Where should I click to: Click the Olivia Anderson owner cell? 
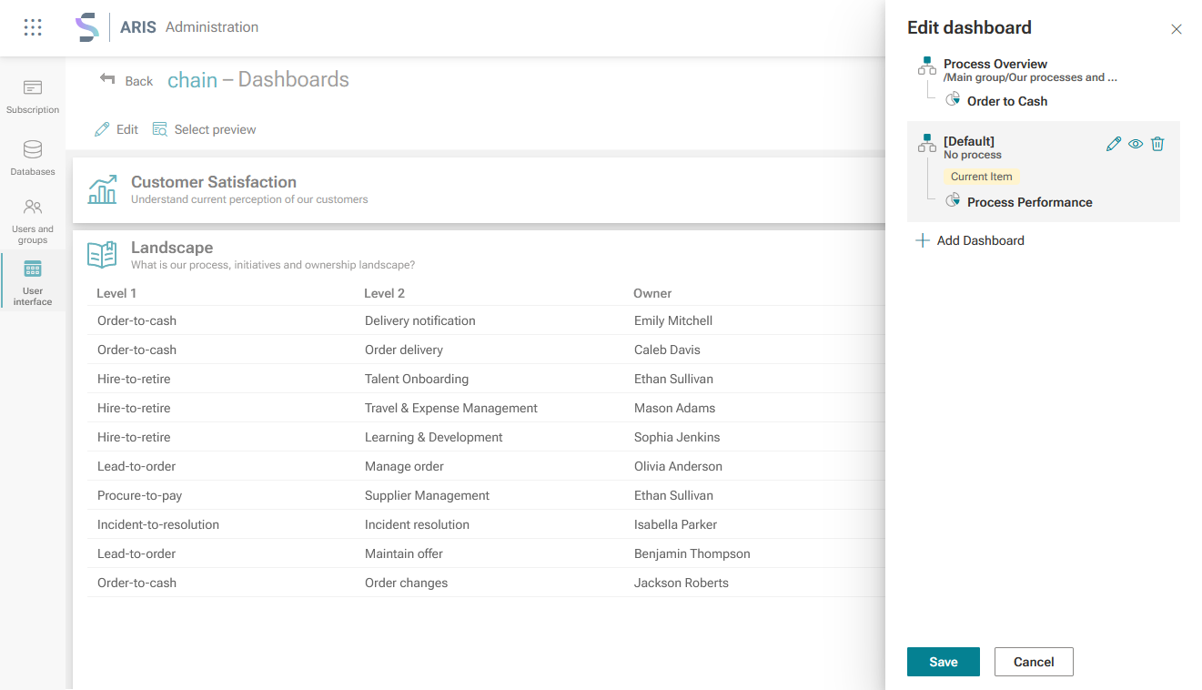click(x=678, y=466)
